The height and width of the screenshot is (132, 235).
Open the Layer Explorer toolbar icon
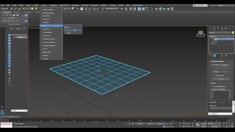[135, 9]
